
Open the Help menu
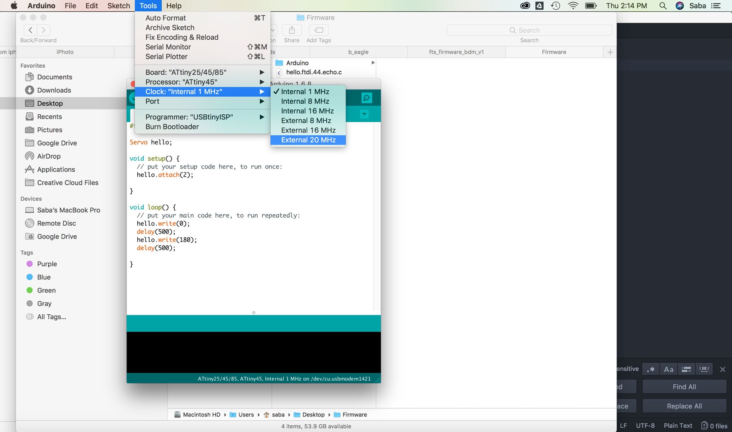174,6
